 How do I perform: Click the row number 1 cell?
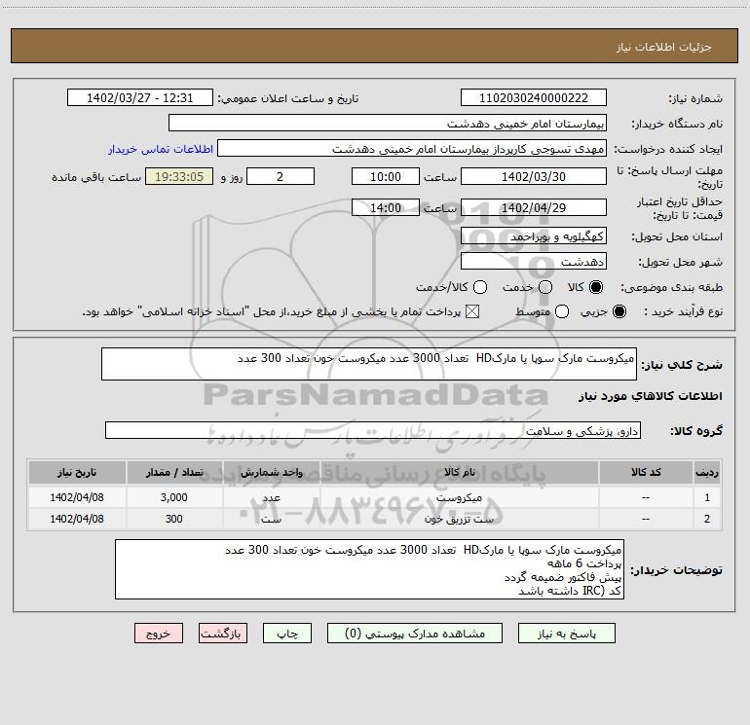[x=707, y=497]
